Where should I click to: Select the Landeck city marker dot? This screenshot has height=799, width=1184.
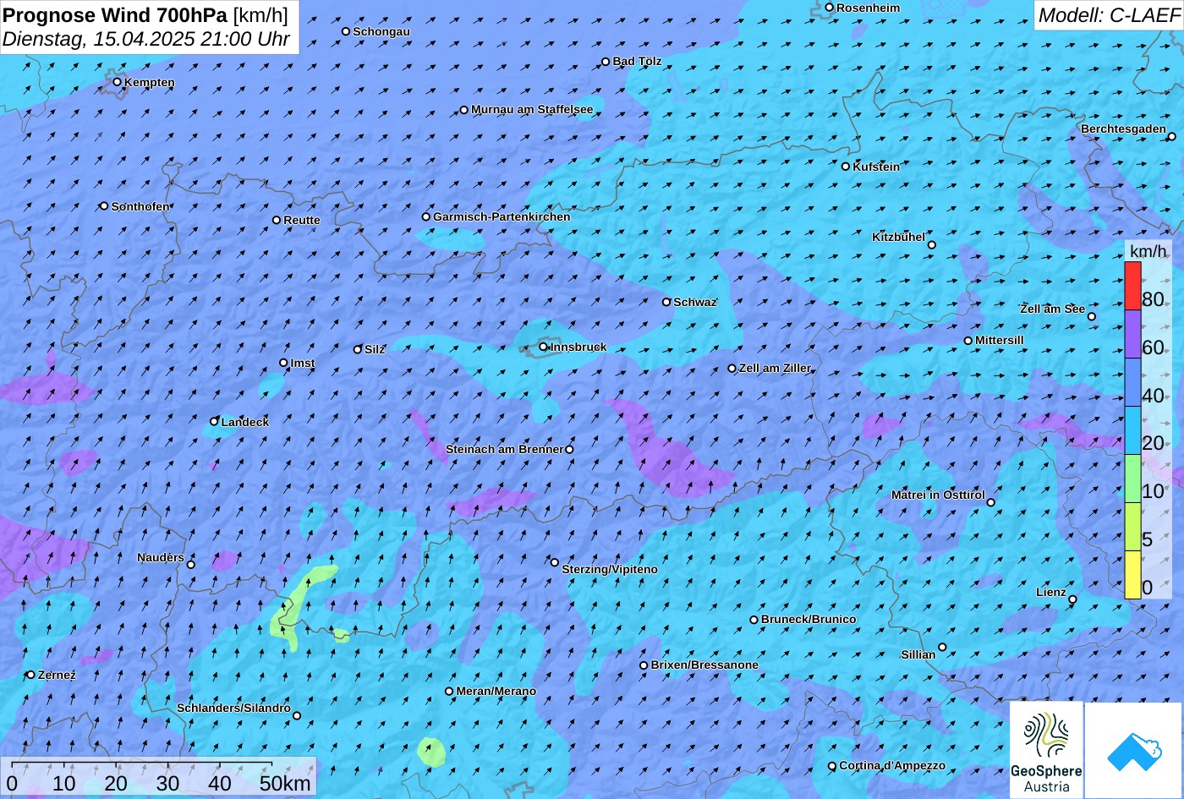pyautogui.click(x=214, y=421)
